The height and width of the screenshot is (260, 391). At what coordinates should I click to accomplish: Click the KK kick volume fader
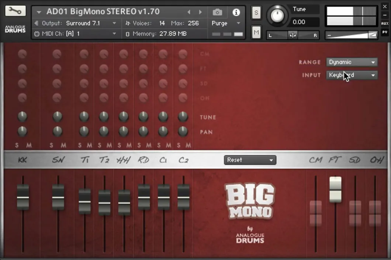pyautogui.click(x=23, y=197)
